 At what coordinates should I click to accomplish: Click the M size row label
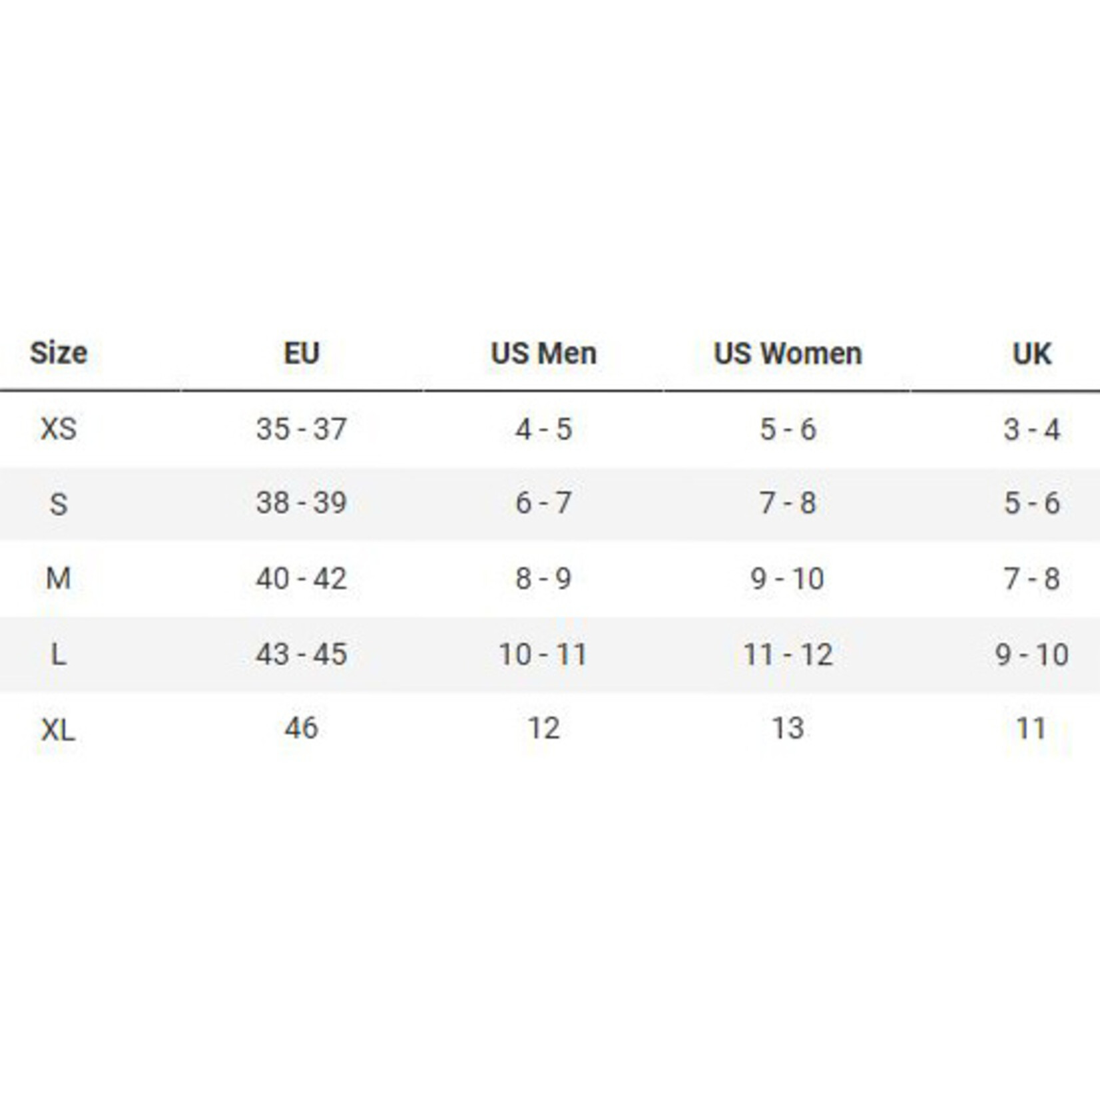pos(59,578)
